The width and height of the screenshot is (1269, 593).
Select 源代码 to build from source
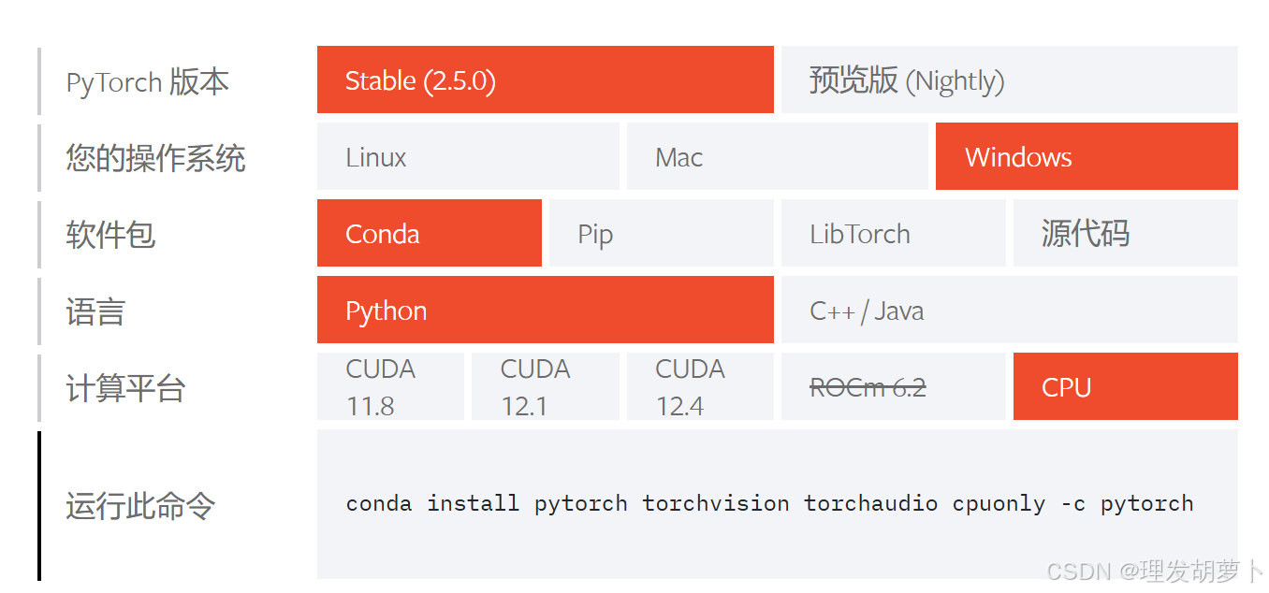[x=1125, y=233]
